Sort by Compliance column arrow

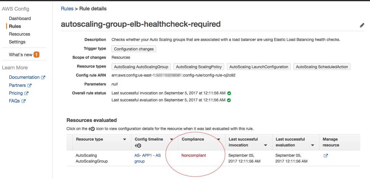tap(219, 139)
